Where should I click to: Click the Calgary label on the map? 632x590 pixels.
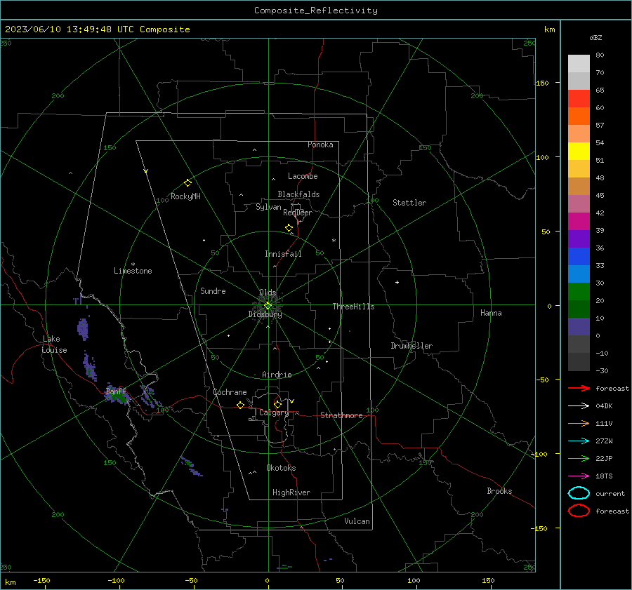pyautogui.click(x=274, y=413)
